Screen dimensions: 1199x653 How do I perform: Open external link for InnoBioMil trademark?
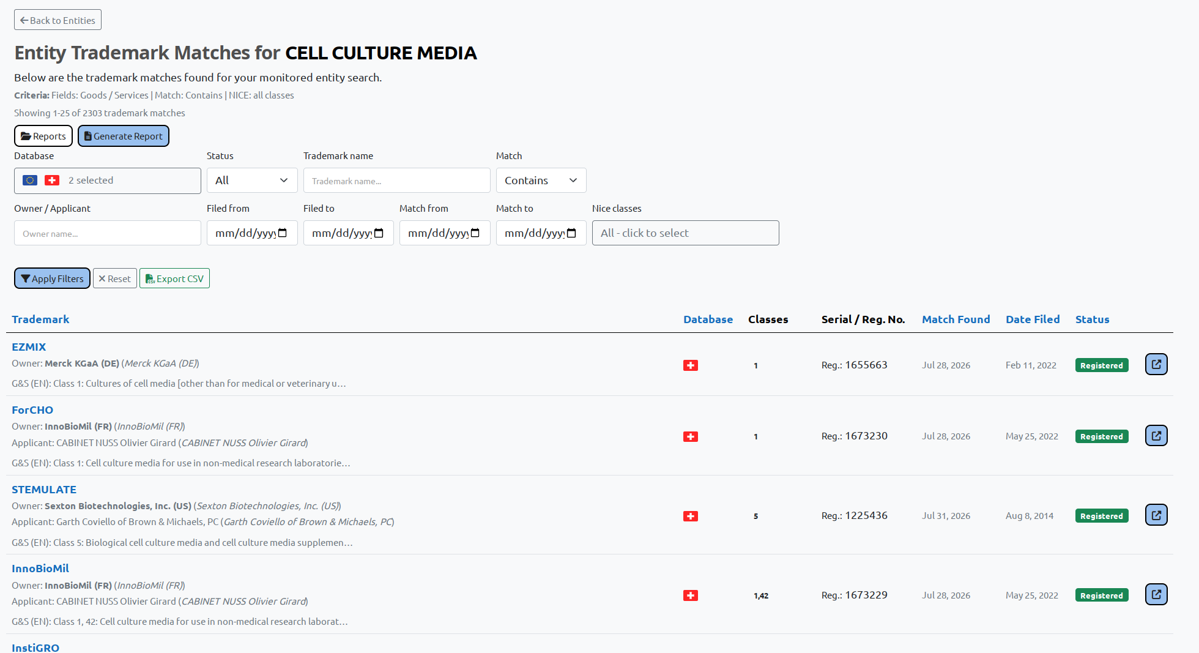1156,594
